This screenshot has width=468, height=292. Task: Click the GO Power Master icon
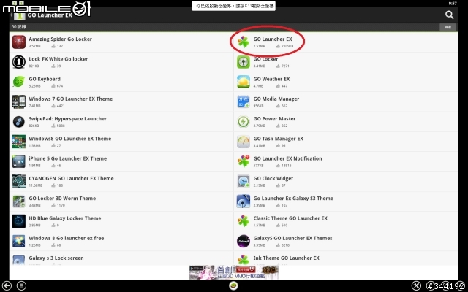tap(244, 122)
